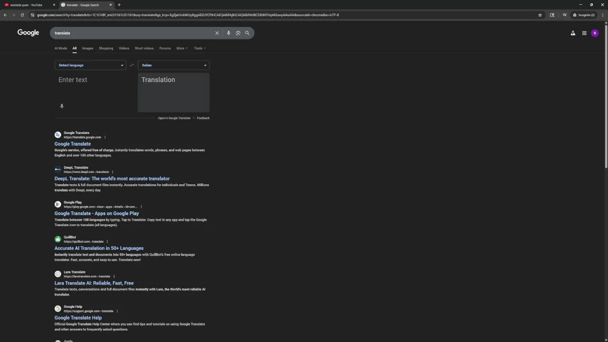Select the All results tab
Image resolution: width=608 pixels, height=342 pixels.
(75, 48)
